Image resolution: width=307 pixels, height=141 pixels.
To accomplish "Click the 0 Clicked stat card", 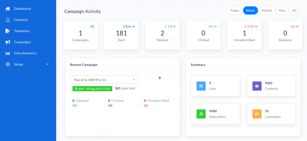I will 203,35.
